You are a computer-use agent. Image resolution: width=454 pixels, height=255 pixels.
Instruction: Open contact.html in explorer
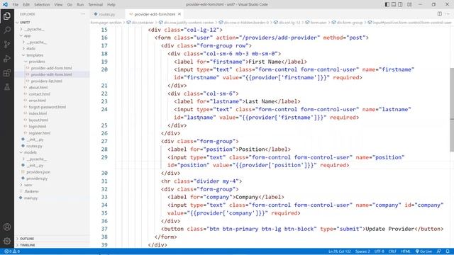click(40, 94)
